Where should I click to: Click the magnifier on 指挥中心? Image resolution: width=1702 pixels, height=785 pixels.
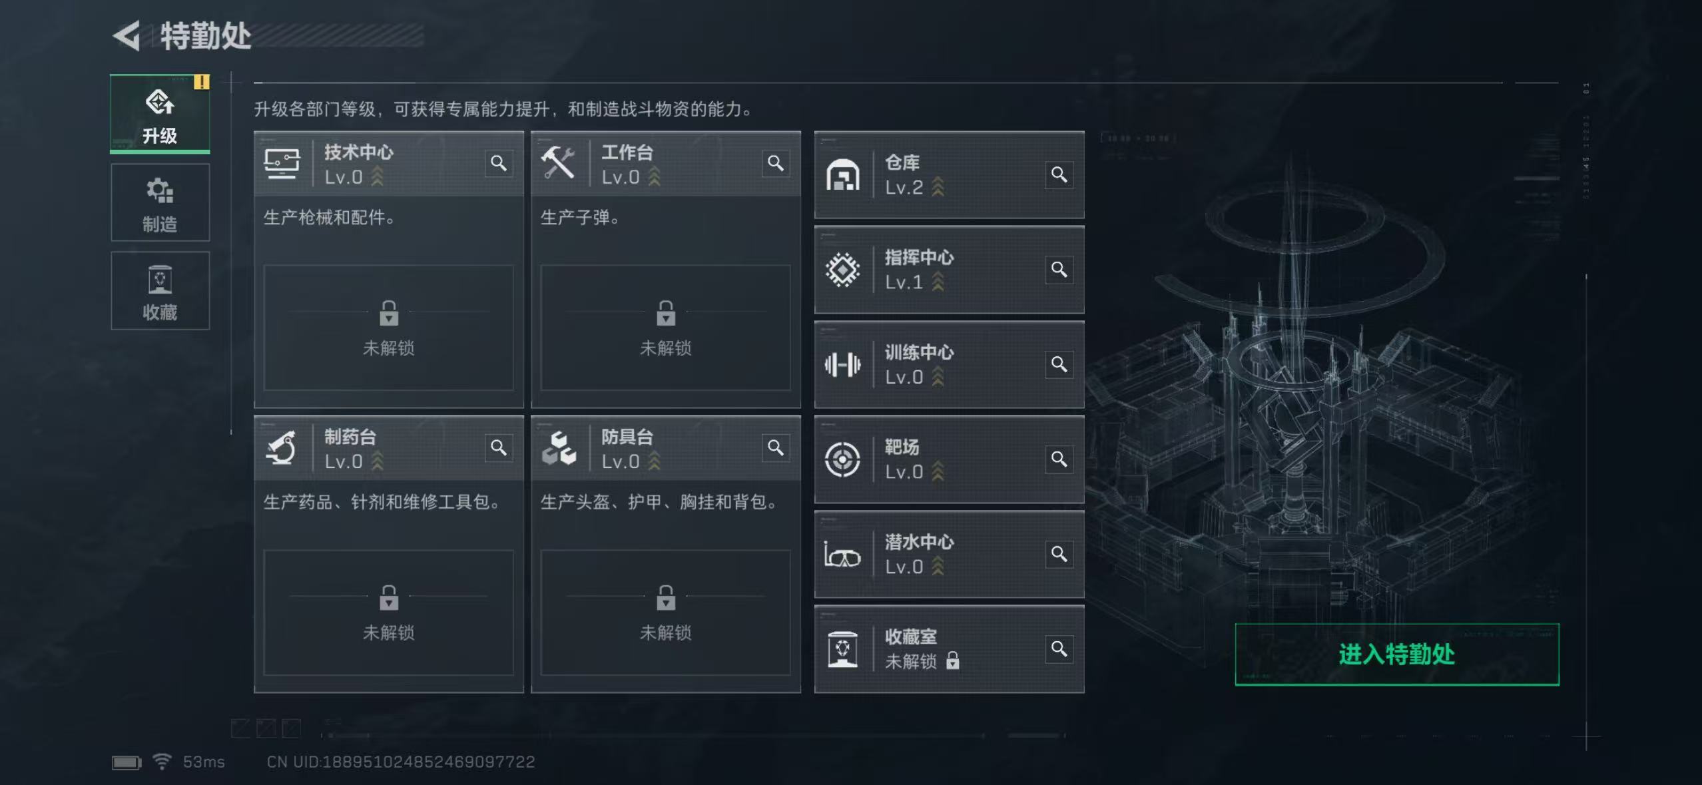1059,269
